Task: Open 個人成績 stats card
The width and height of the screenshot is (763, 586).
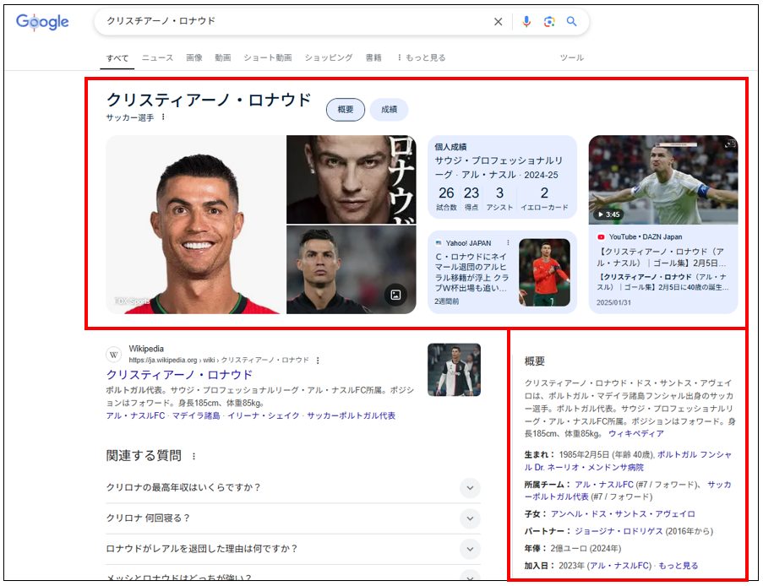Action: [502, 177]
